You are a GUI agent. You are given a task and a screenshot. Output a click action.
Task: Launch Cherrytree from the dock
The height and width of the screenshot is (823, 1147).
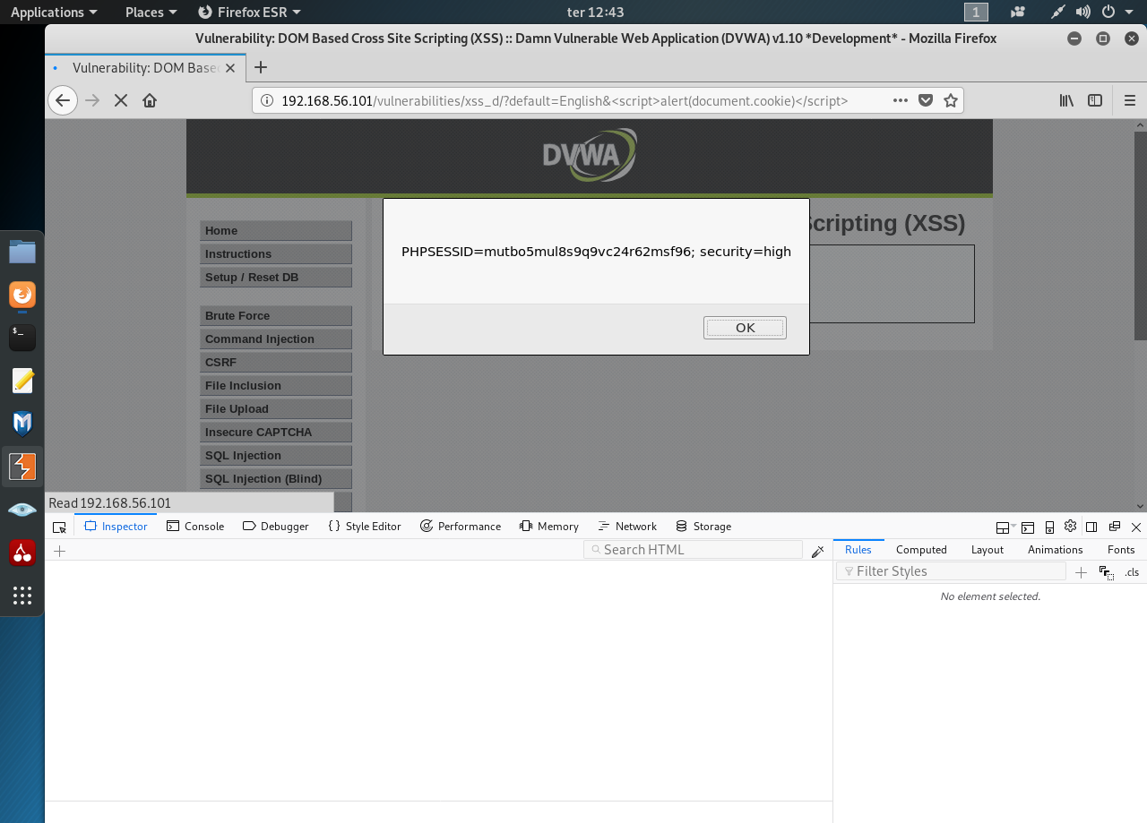[x=22, y=553]
